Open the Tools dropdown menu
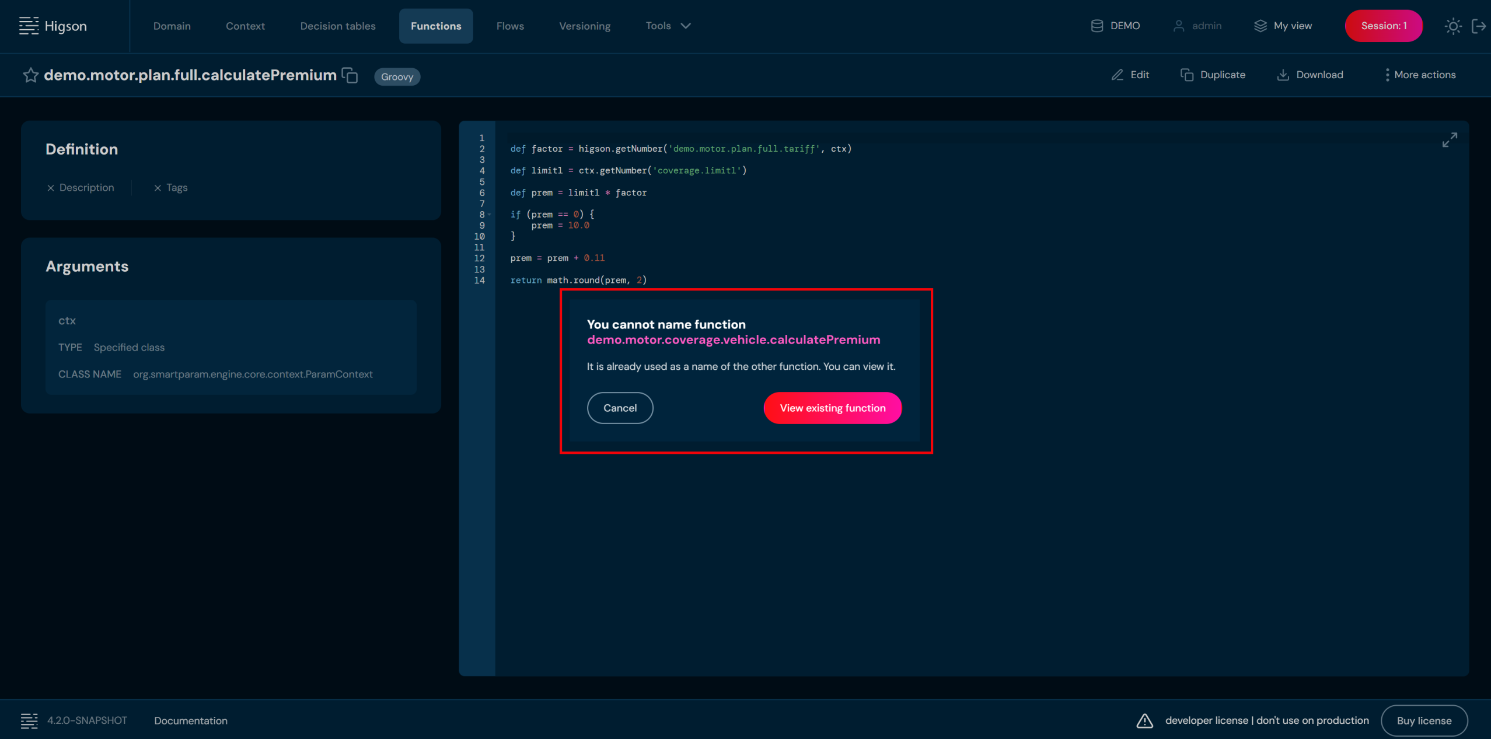This screenshot has height=739, width=1491. pos(668,26)
